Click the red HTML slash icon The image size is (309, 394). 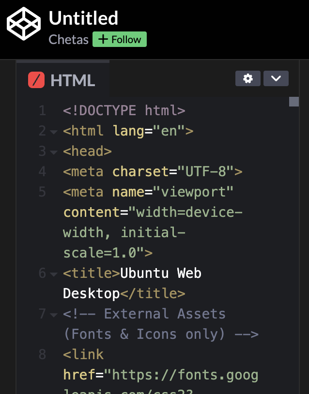tap(36, 80)
